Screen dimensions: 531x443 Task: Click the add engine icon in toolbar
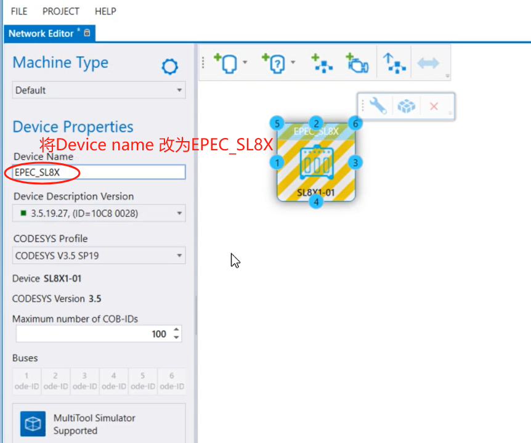point(357,63)
